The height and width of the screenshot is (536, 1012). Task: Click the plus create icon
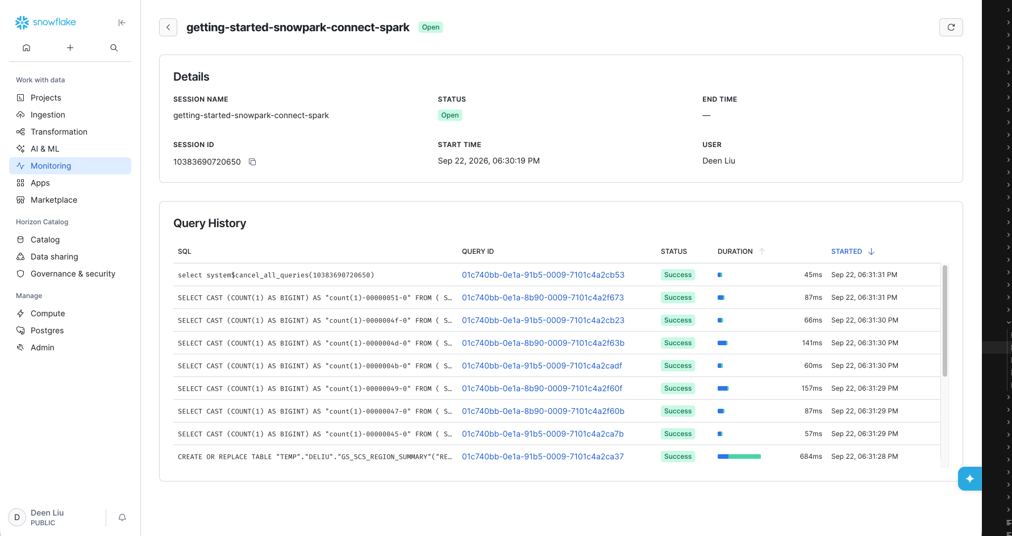coord(70,48)
